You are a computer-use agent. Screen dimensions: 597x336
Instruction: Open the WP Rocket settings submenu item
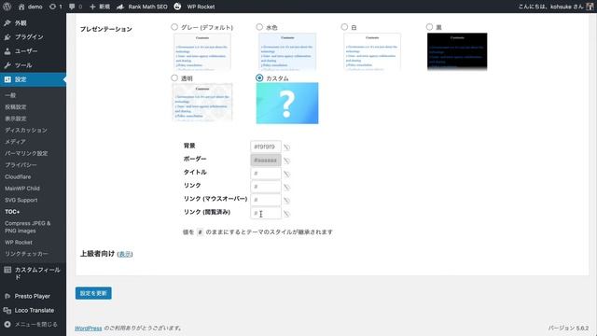[x=19, y=243]
